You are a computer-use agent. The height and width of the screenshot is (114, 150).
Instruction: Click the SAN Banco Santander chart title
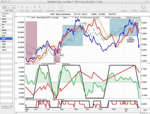pyautogui.click(x=60, y=14)
